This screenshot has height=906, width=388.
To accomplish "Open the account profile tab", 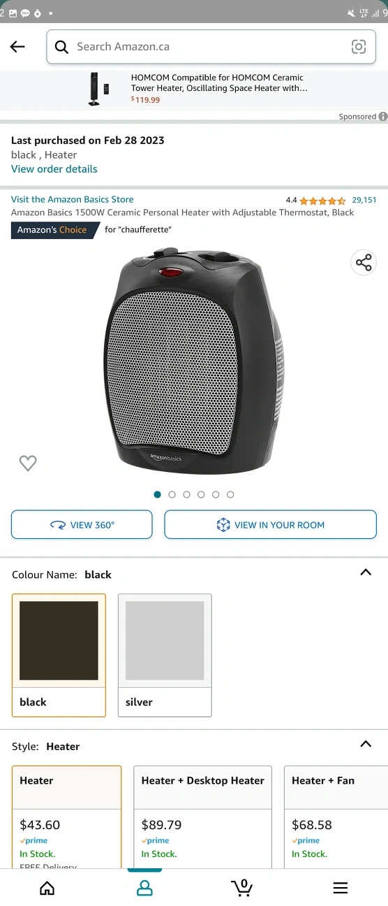I will pyautogui.click(x=144, y=888).
